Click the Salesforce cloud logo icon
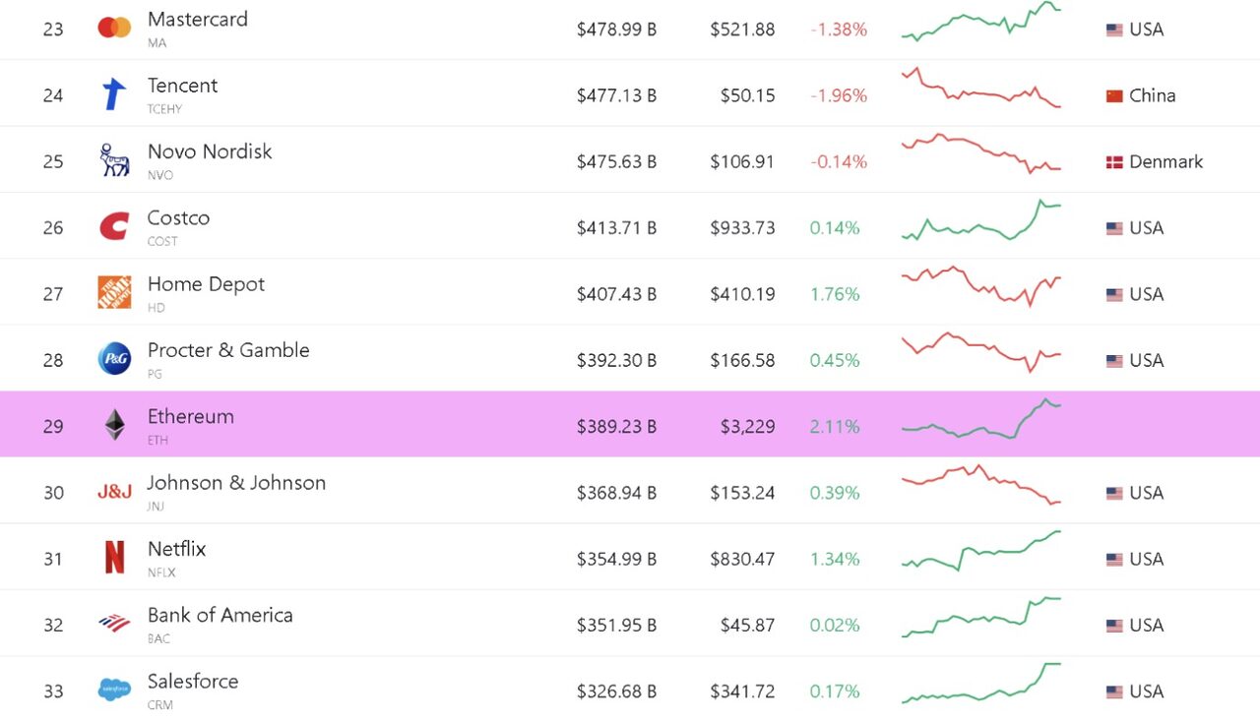The width and height of the screenshot is (1260, 721). (x=114, y=690)
